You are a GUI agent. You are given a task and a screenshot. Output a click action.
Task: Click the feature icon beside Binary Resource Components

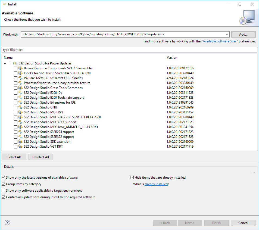[x=20, y=68]
